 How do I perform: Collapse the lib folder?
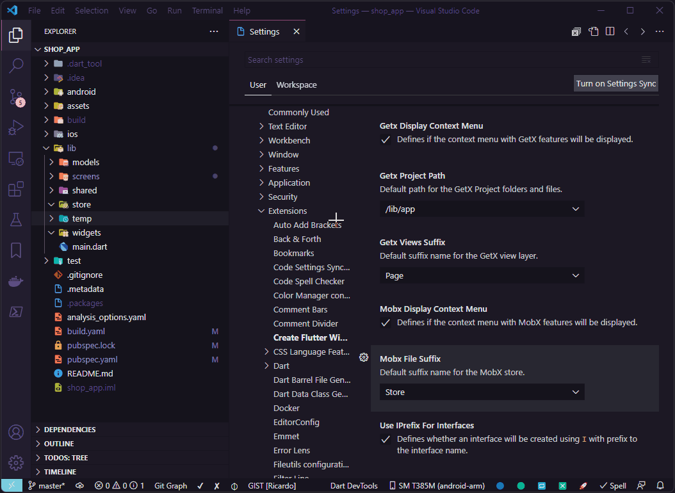pyautogui.click(x=47, y=148)
